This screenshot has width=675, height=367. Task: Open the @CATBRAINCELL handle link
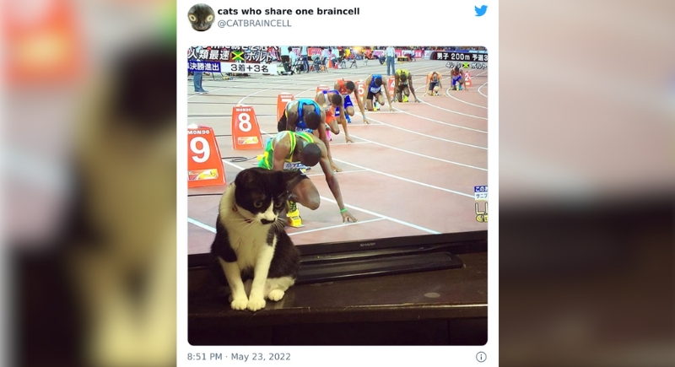(x=254, y=24)
